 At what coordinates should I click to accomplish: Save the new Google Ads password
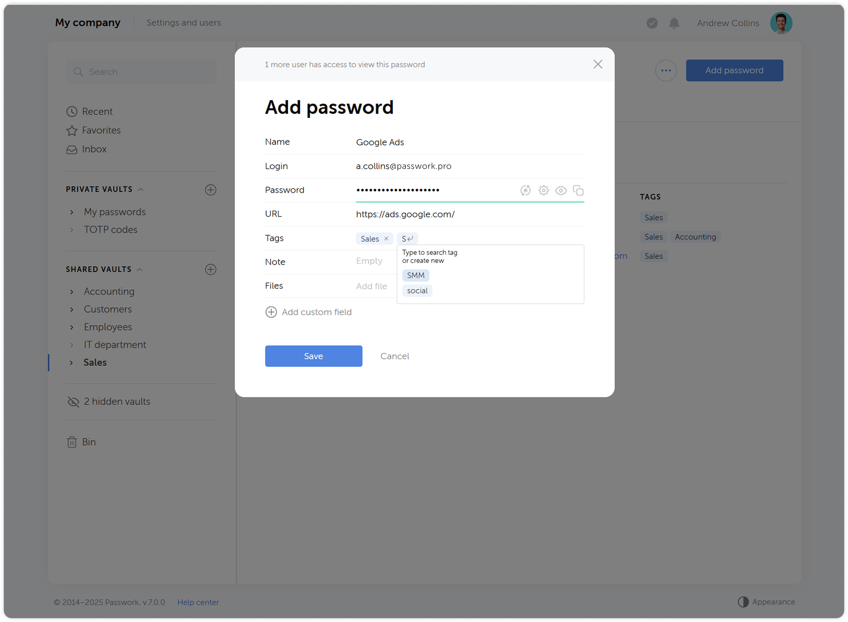[313, 356]
